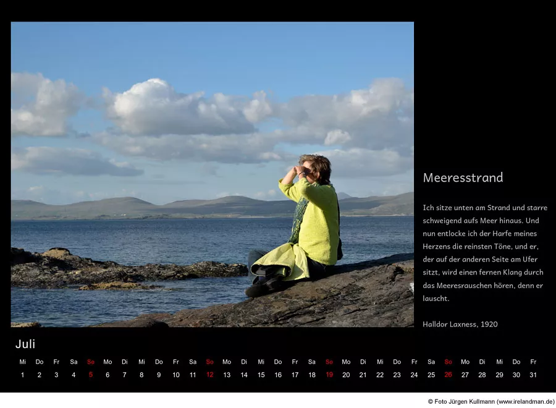Click date 28 in the July row

coord(482,375)
